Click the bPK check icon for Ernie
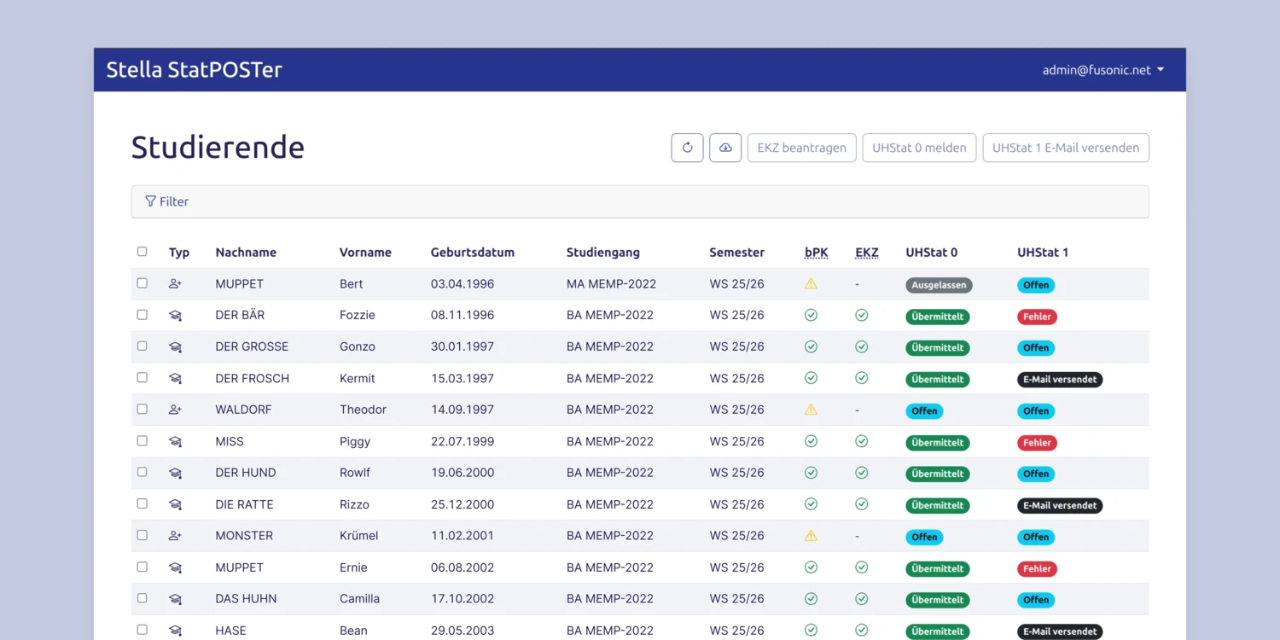The height and width of the screenshot is (640, 1280). pyautogui.click(x=811, y=567)
